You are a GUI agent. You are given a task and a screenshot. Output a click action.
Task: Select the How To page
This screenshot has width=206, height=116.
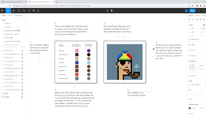(x=7, y=27)
